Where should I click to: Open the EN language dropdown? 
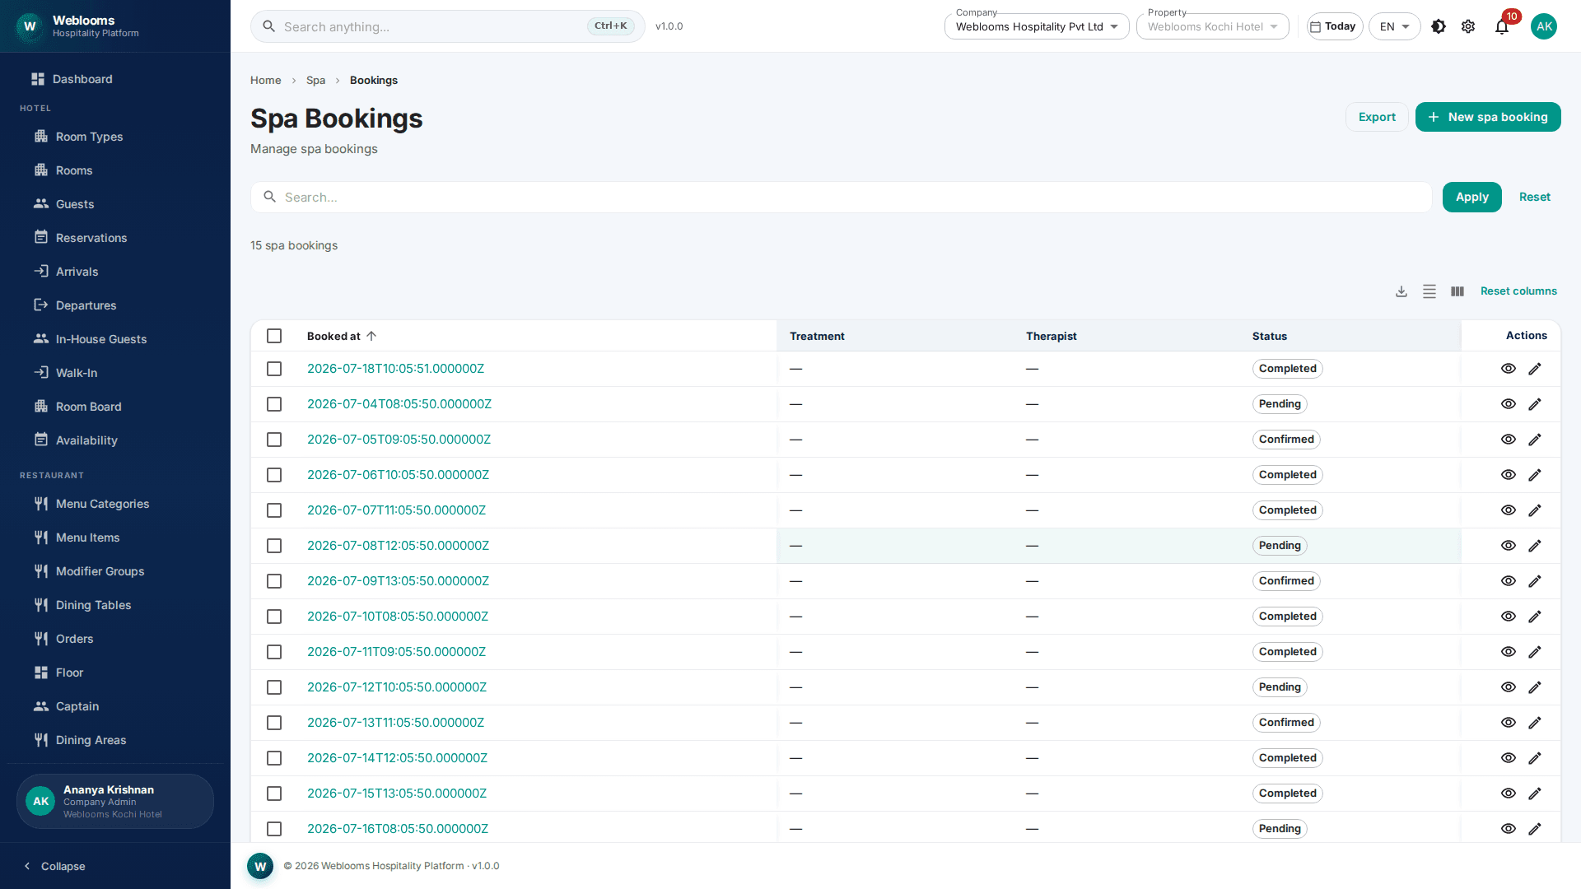point(1395,26)
